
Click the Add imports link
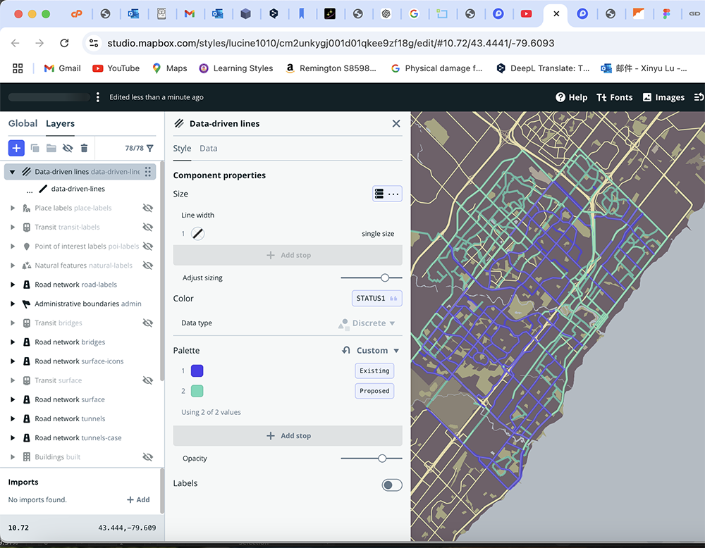coord(138,499)
